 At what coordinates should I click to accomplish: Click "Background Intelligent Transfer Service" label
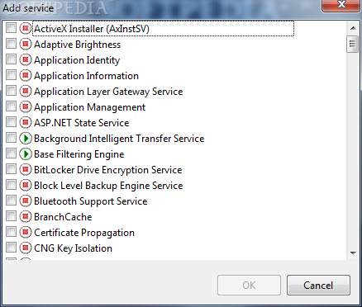click(119, 139)
